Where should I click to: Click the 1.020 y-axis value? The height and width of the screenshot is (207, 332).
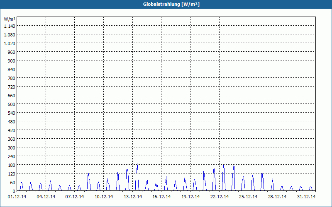click(x=10, y=43)
